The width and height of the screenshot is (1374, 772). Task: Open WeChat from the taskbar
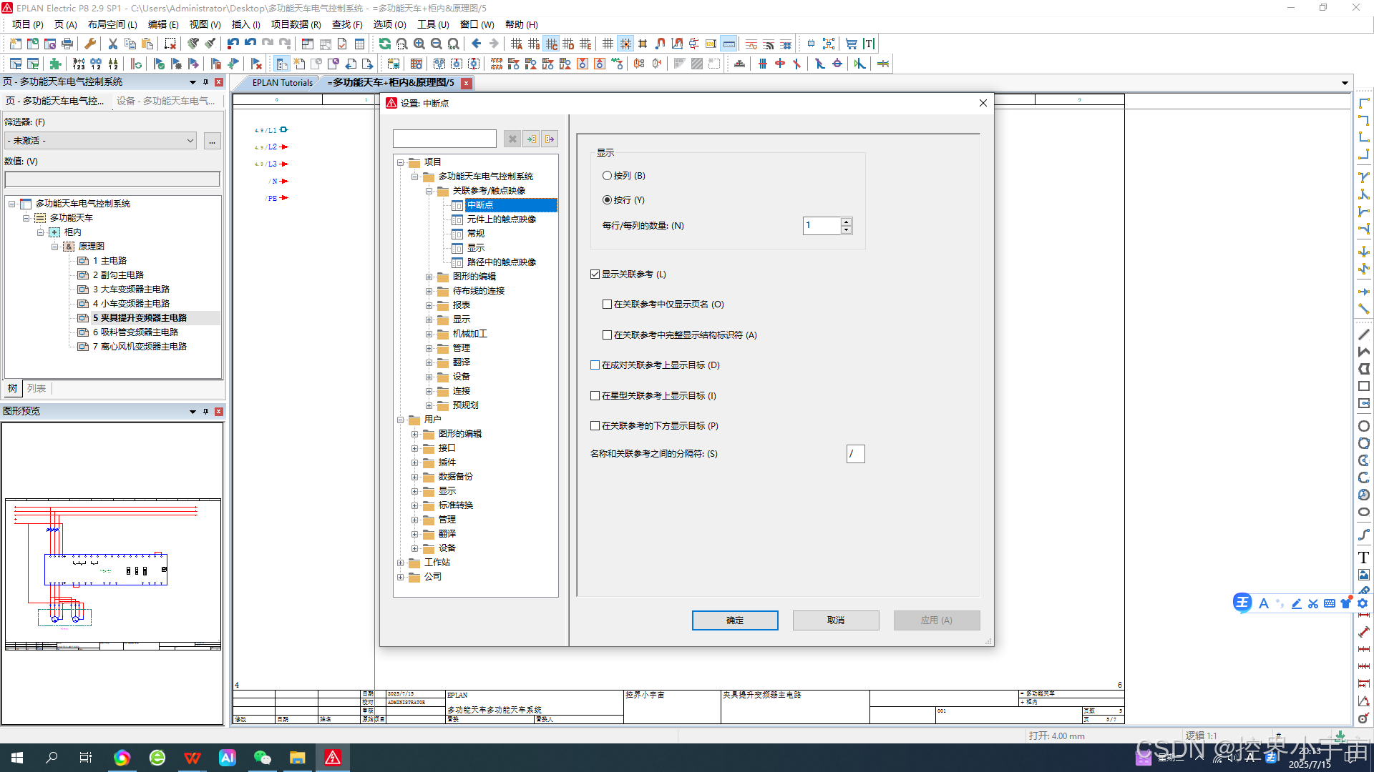point(263,758)
